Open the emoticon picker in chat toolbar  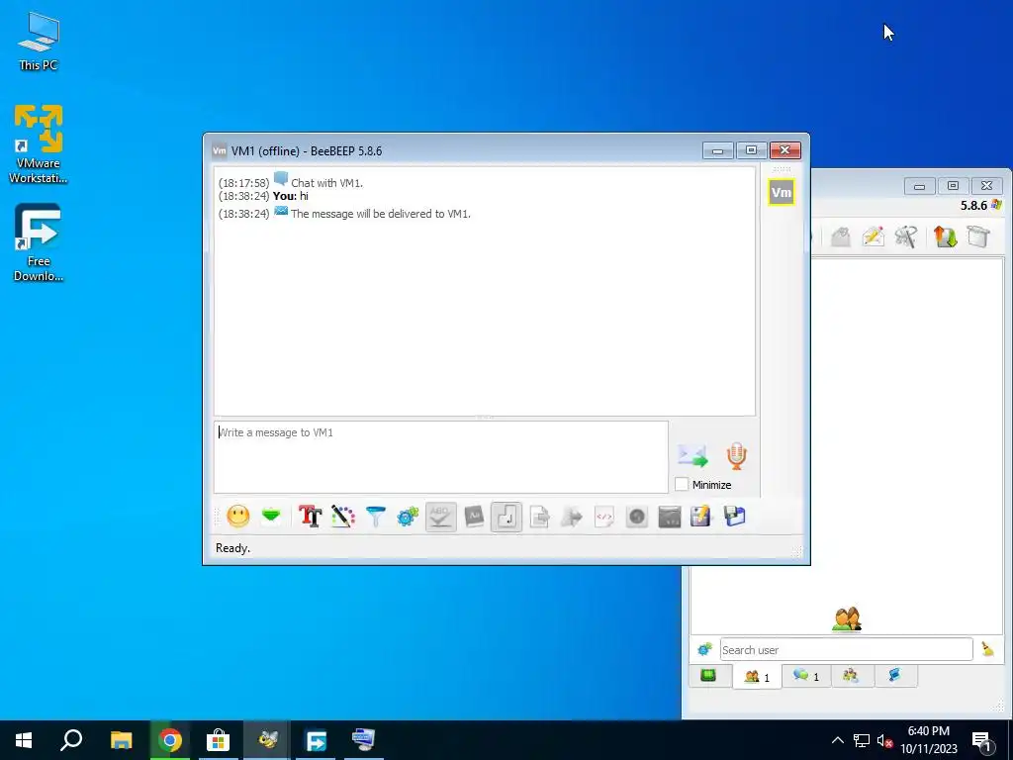(237, 517)
